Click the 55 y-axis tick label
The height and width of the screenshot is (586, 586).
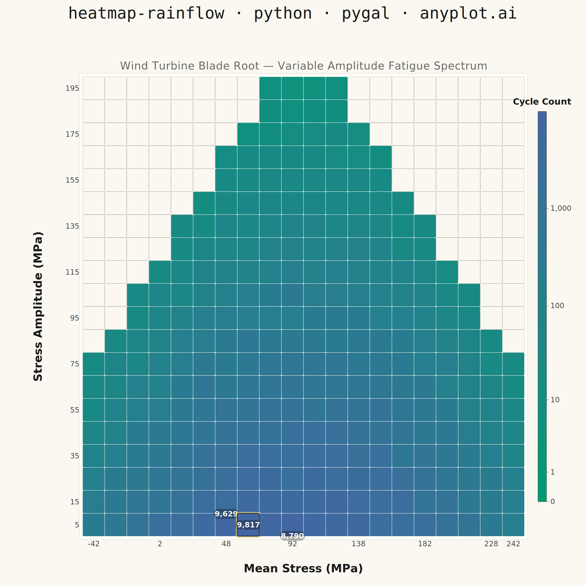coord(75,410)
